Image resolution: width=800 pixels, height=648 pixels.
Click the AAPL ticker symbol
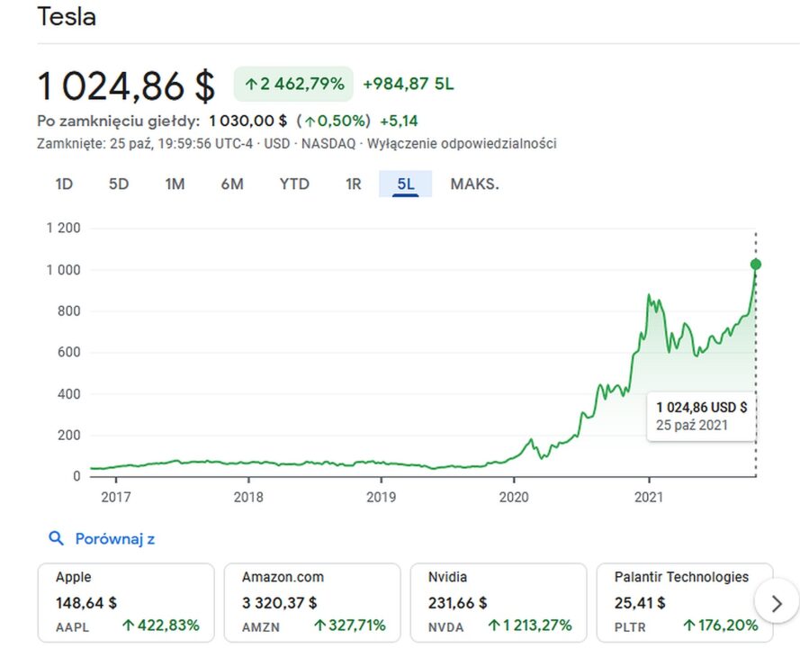73,627
